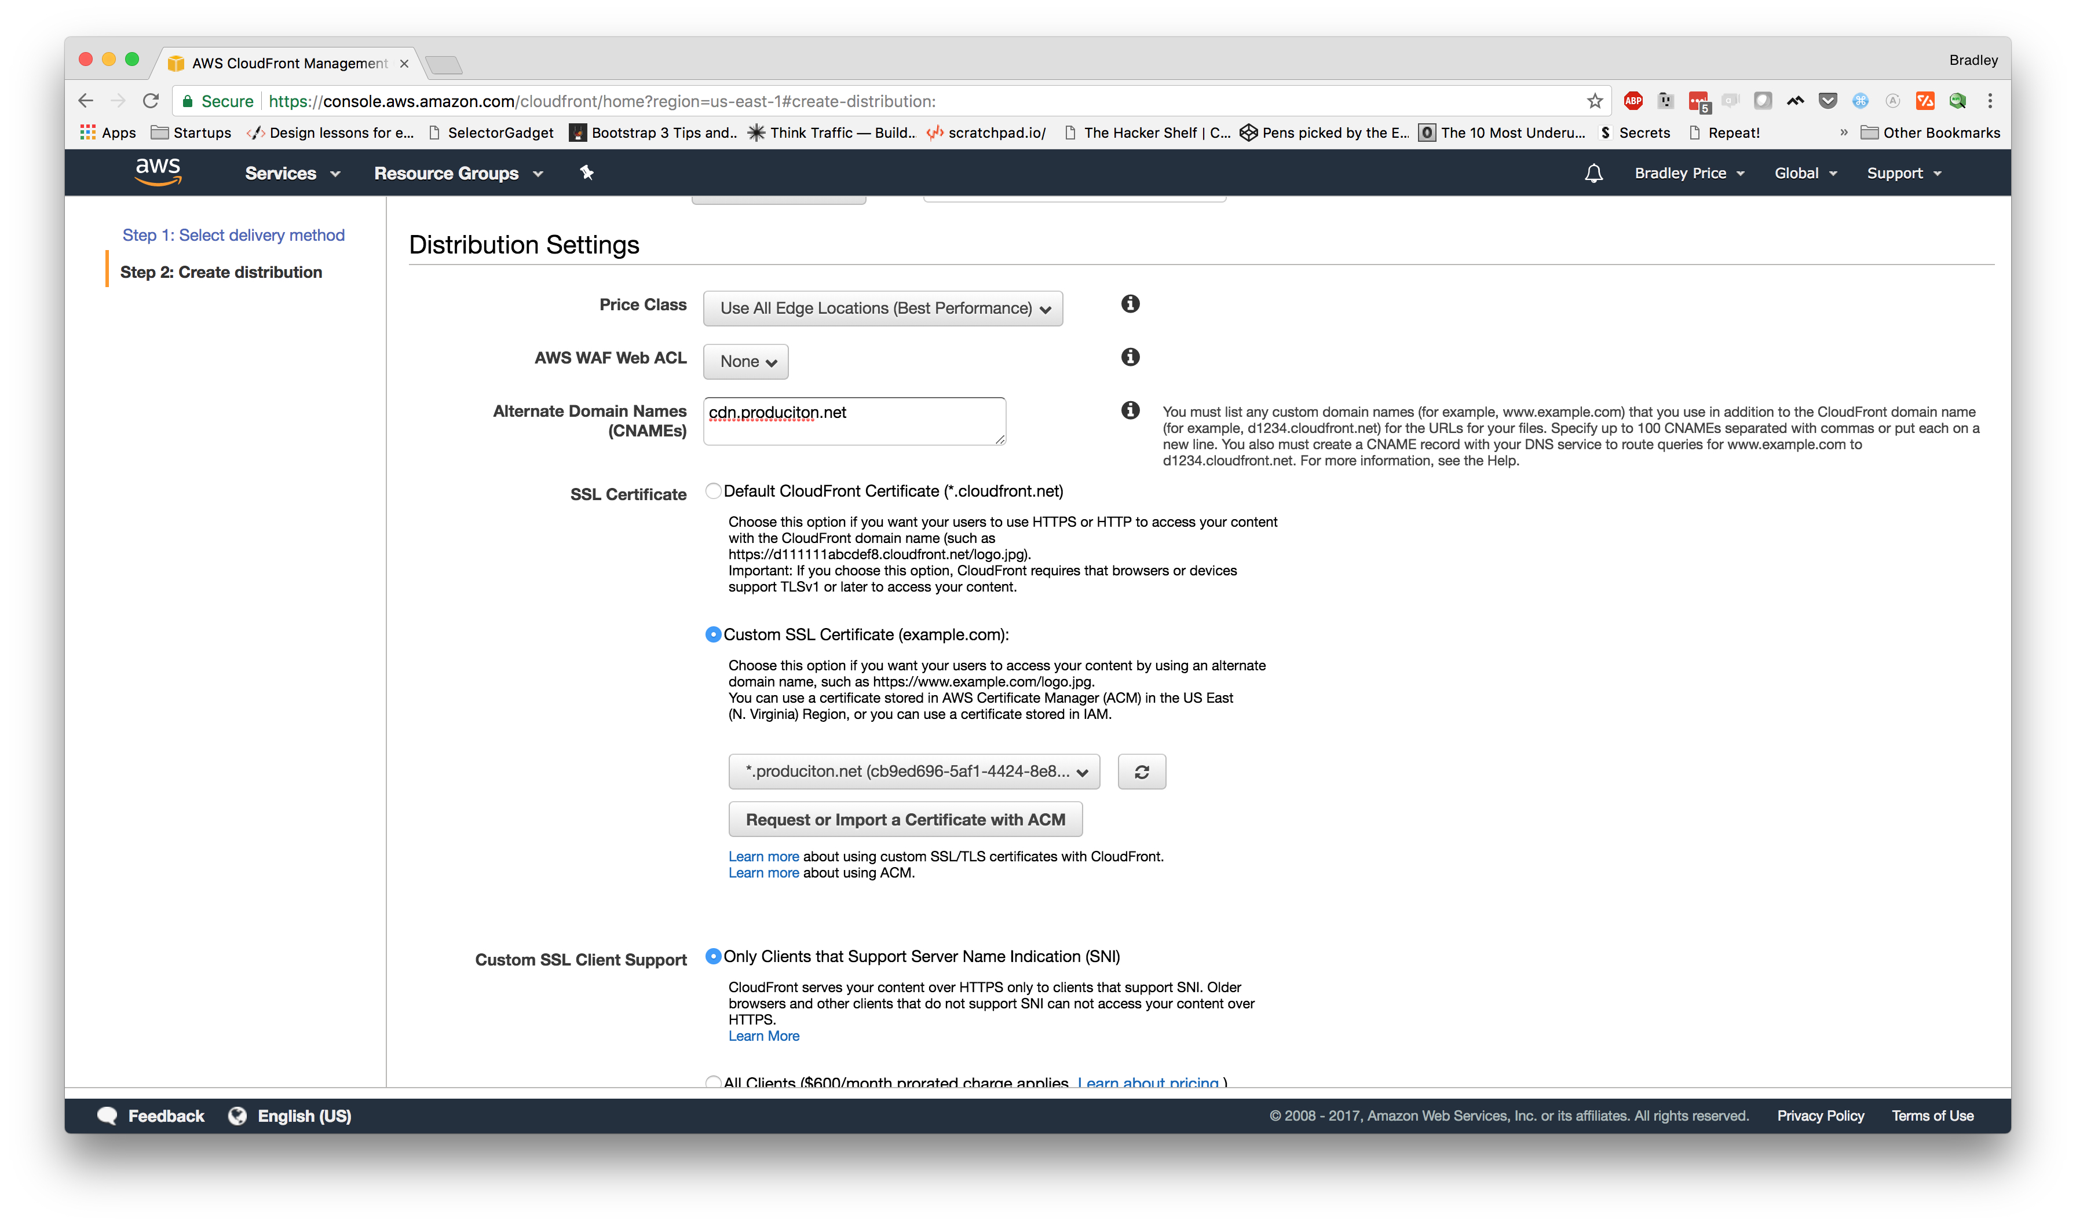Choose Only Clients that Support SNI option
Viewport: 2076px width, 1226px height.
[x=713, y=957]
